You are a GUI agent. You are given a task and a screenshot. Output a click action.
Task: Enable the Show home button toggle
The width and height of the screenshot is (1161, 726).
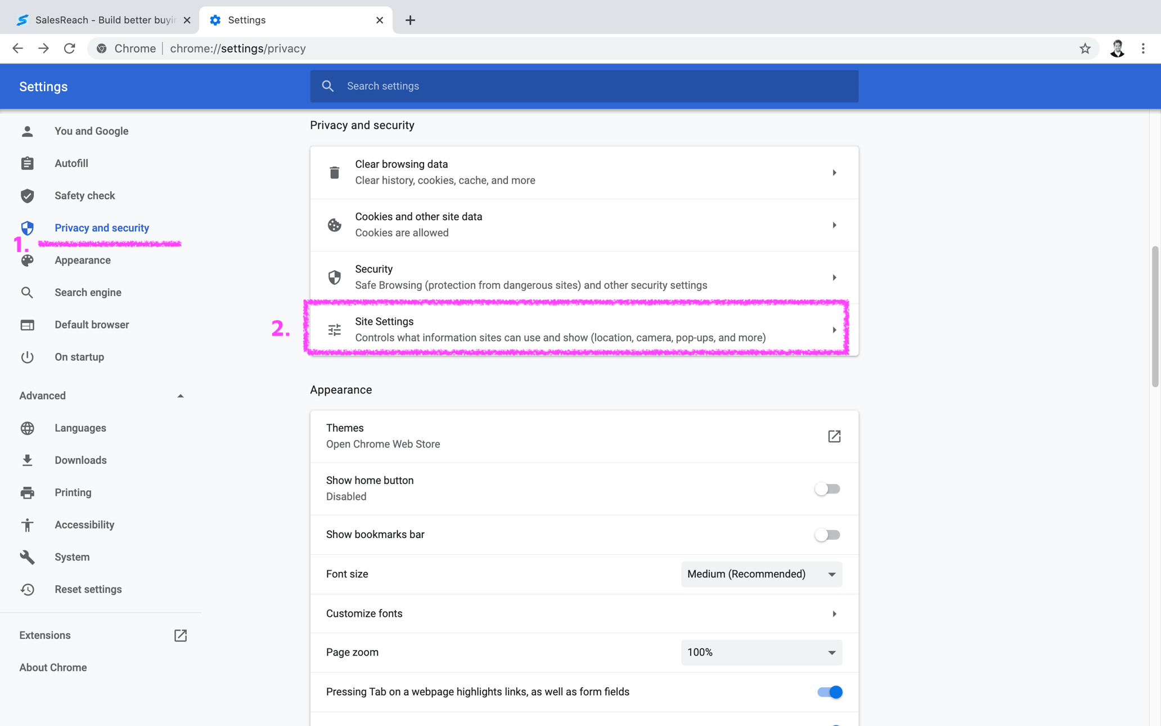827,489
